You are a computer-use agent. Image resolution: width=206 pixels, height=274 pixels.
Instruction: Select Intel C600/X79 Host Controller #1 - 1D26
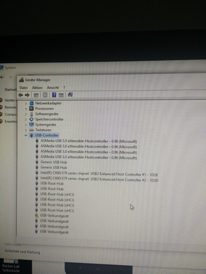click(x=99, y=174)
